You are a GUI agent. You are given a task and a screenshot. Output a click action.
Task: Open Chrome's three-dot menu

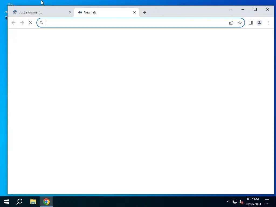coord(268,23)
